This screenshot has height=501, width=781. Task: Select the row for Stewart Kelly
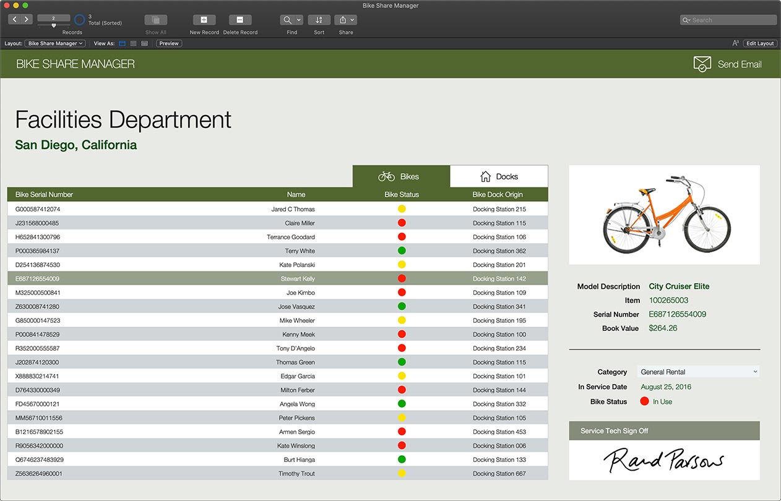[x=278, y=278]
